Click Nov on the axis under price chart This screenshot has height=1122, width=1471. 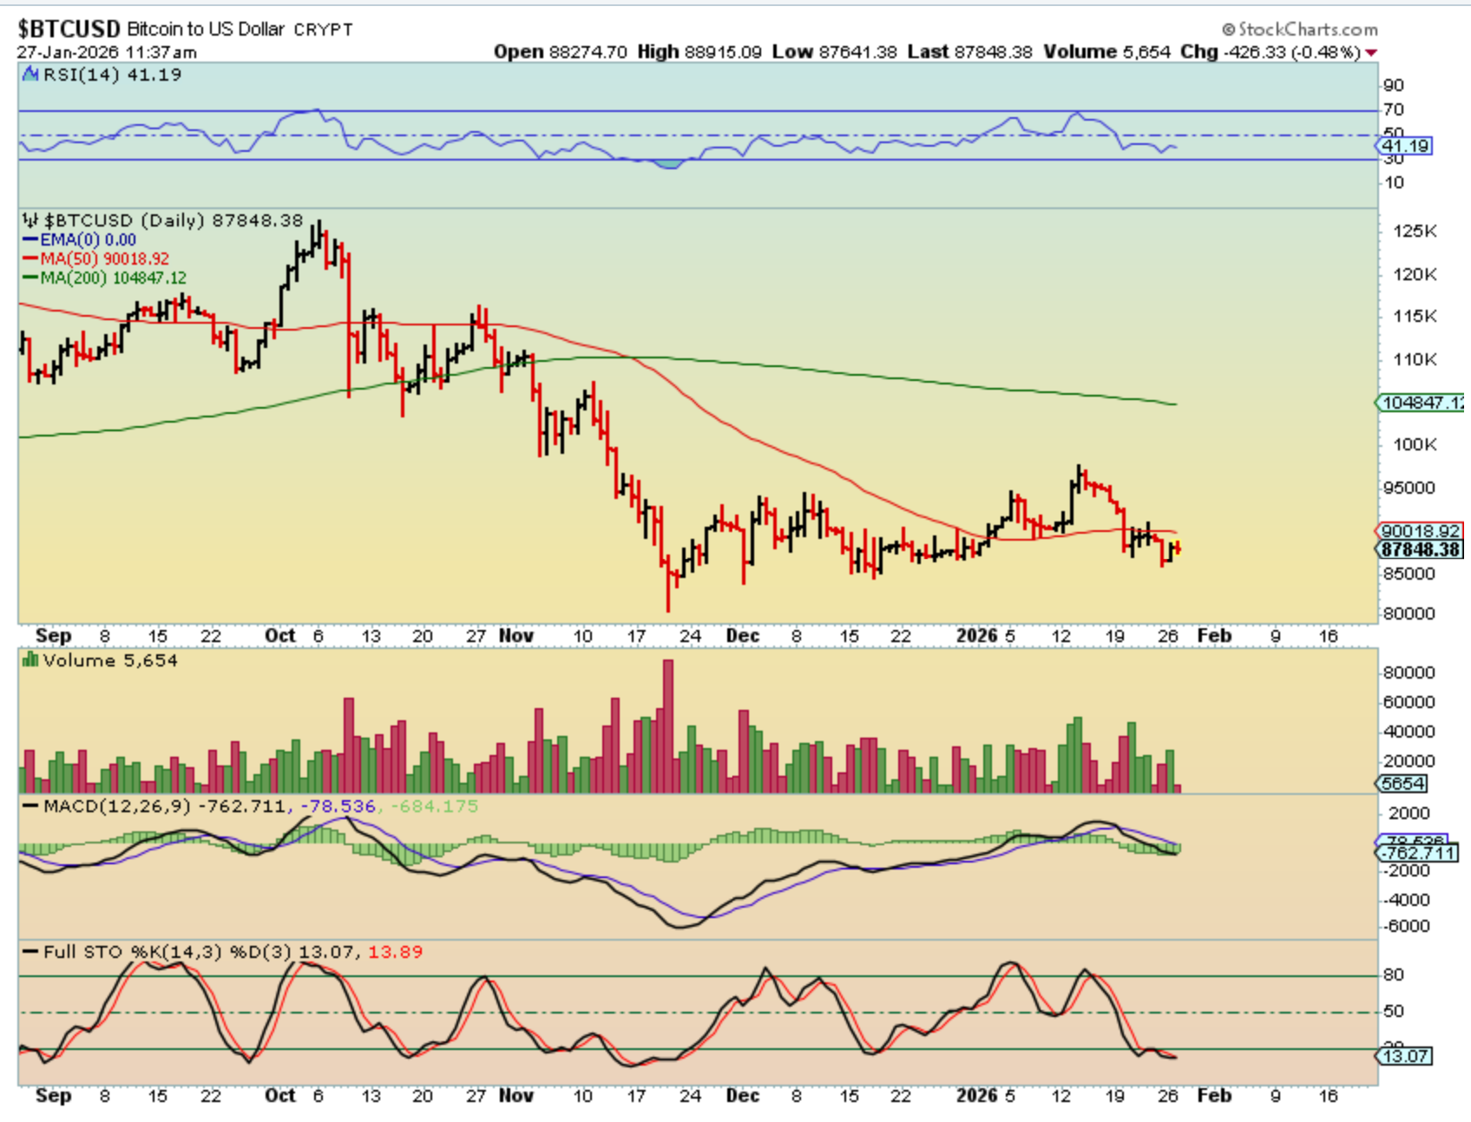[516, 636]
